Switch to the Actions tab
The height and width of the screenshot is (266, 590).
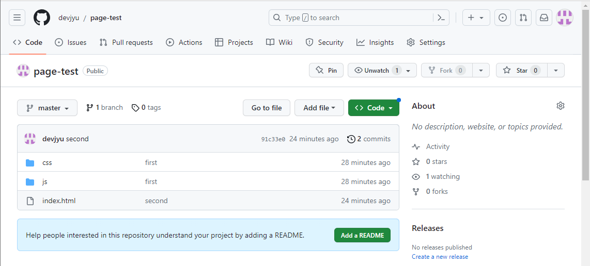[x=184, y=42]
